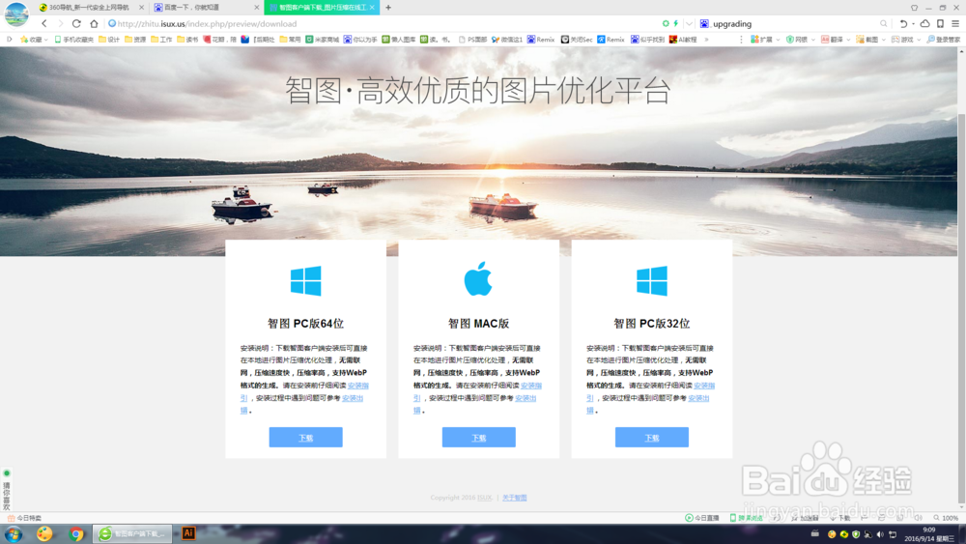Go back using the browser back arrow
This screenshot has height=544, width=966.
[44, 23]
